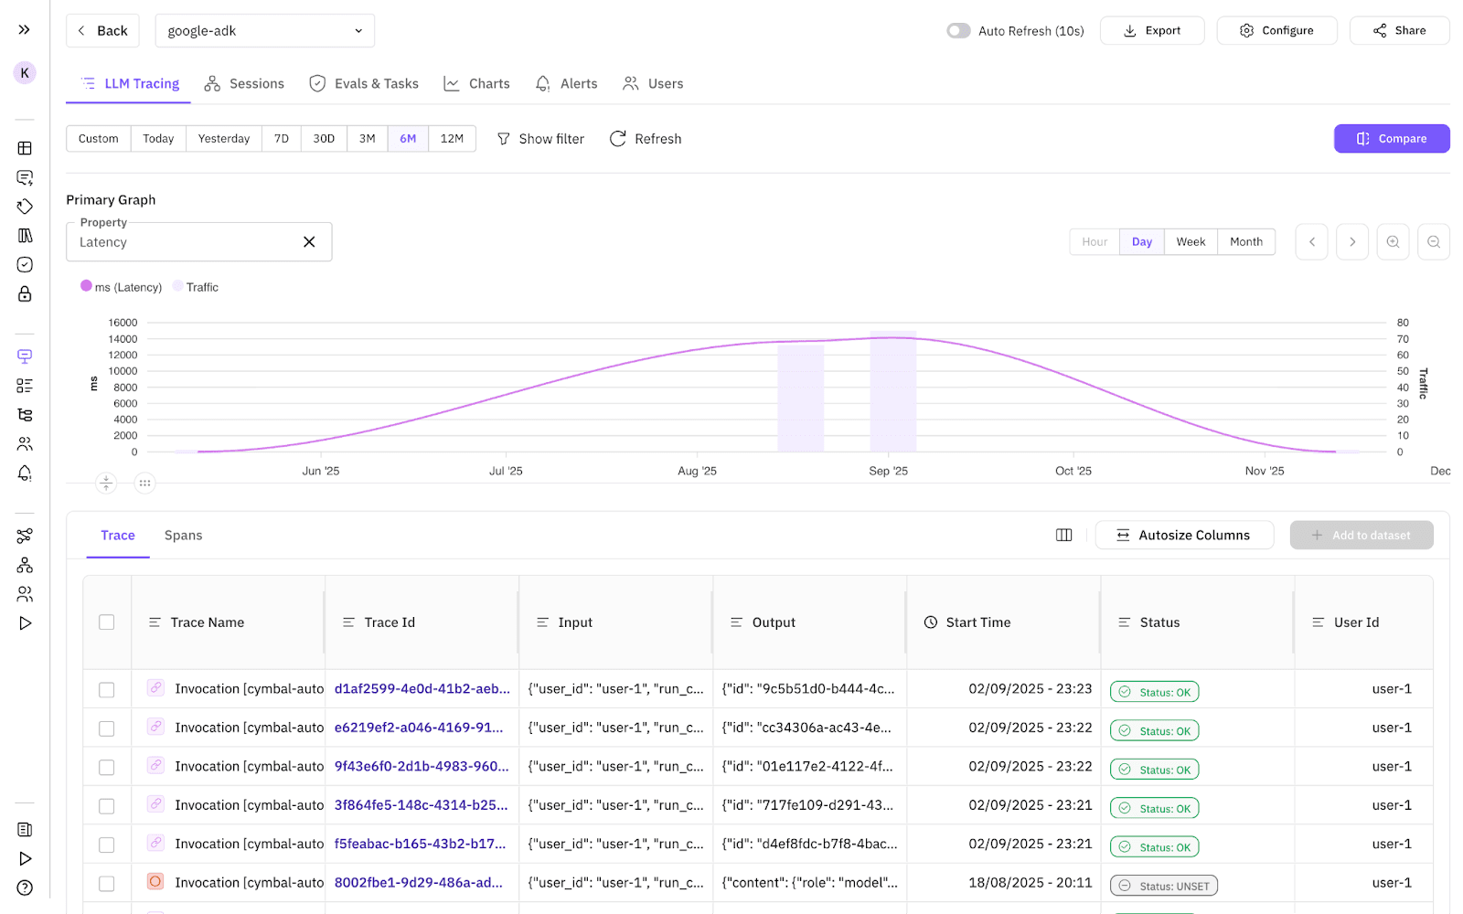Select Today time range
Image resolution: width=1463 pixels, height=914 pixels.
(x=158, y=139)
